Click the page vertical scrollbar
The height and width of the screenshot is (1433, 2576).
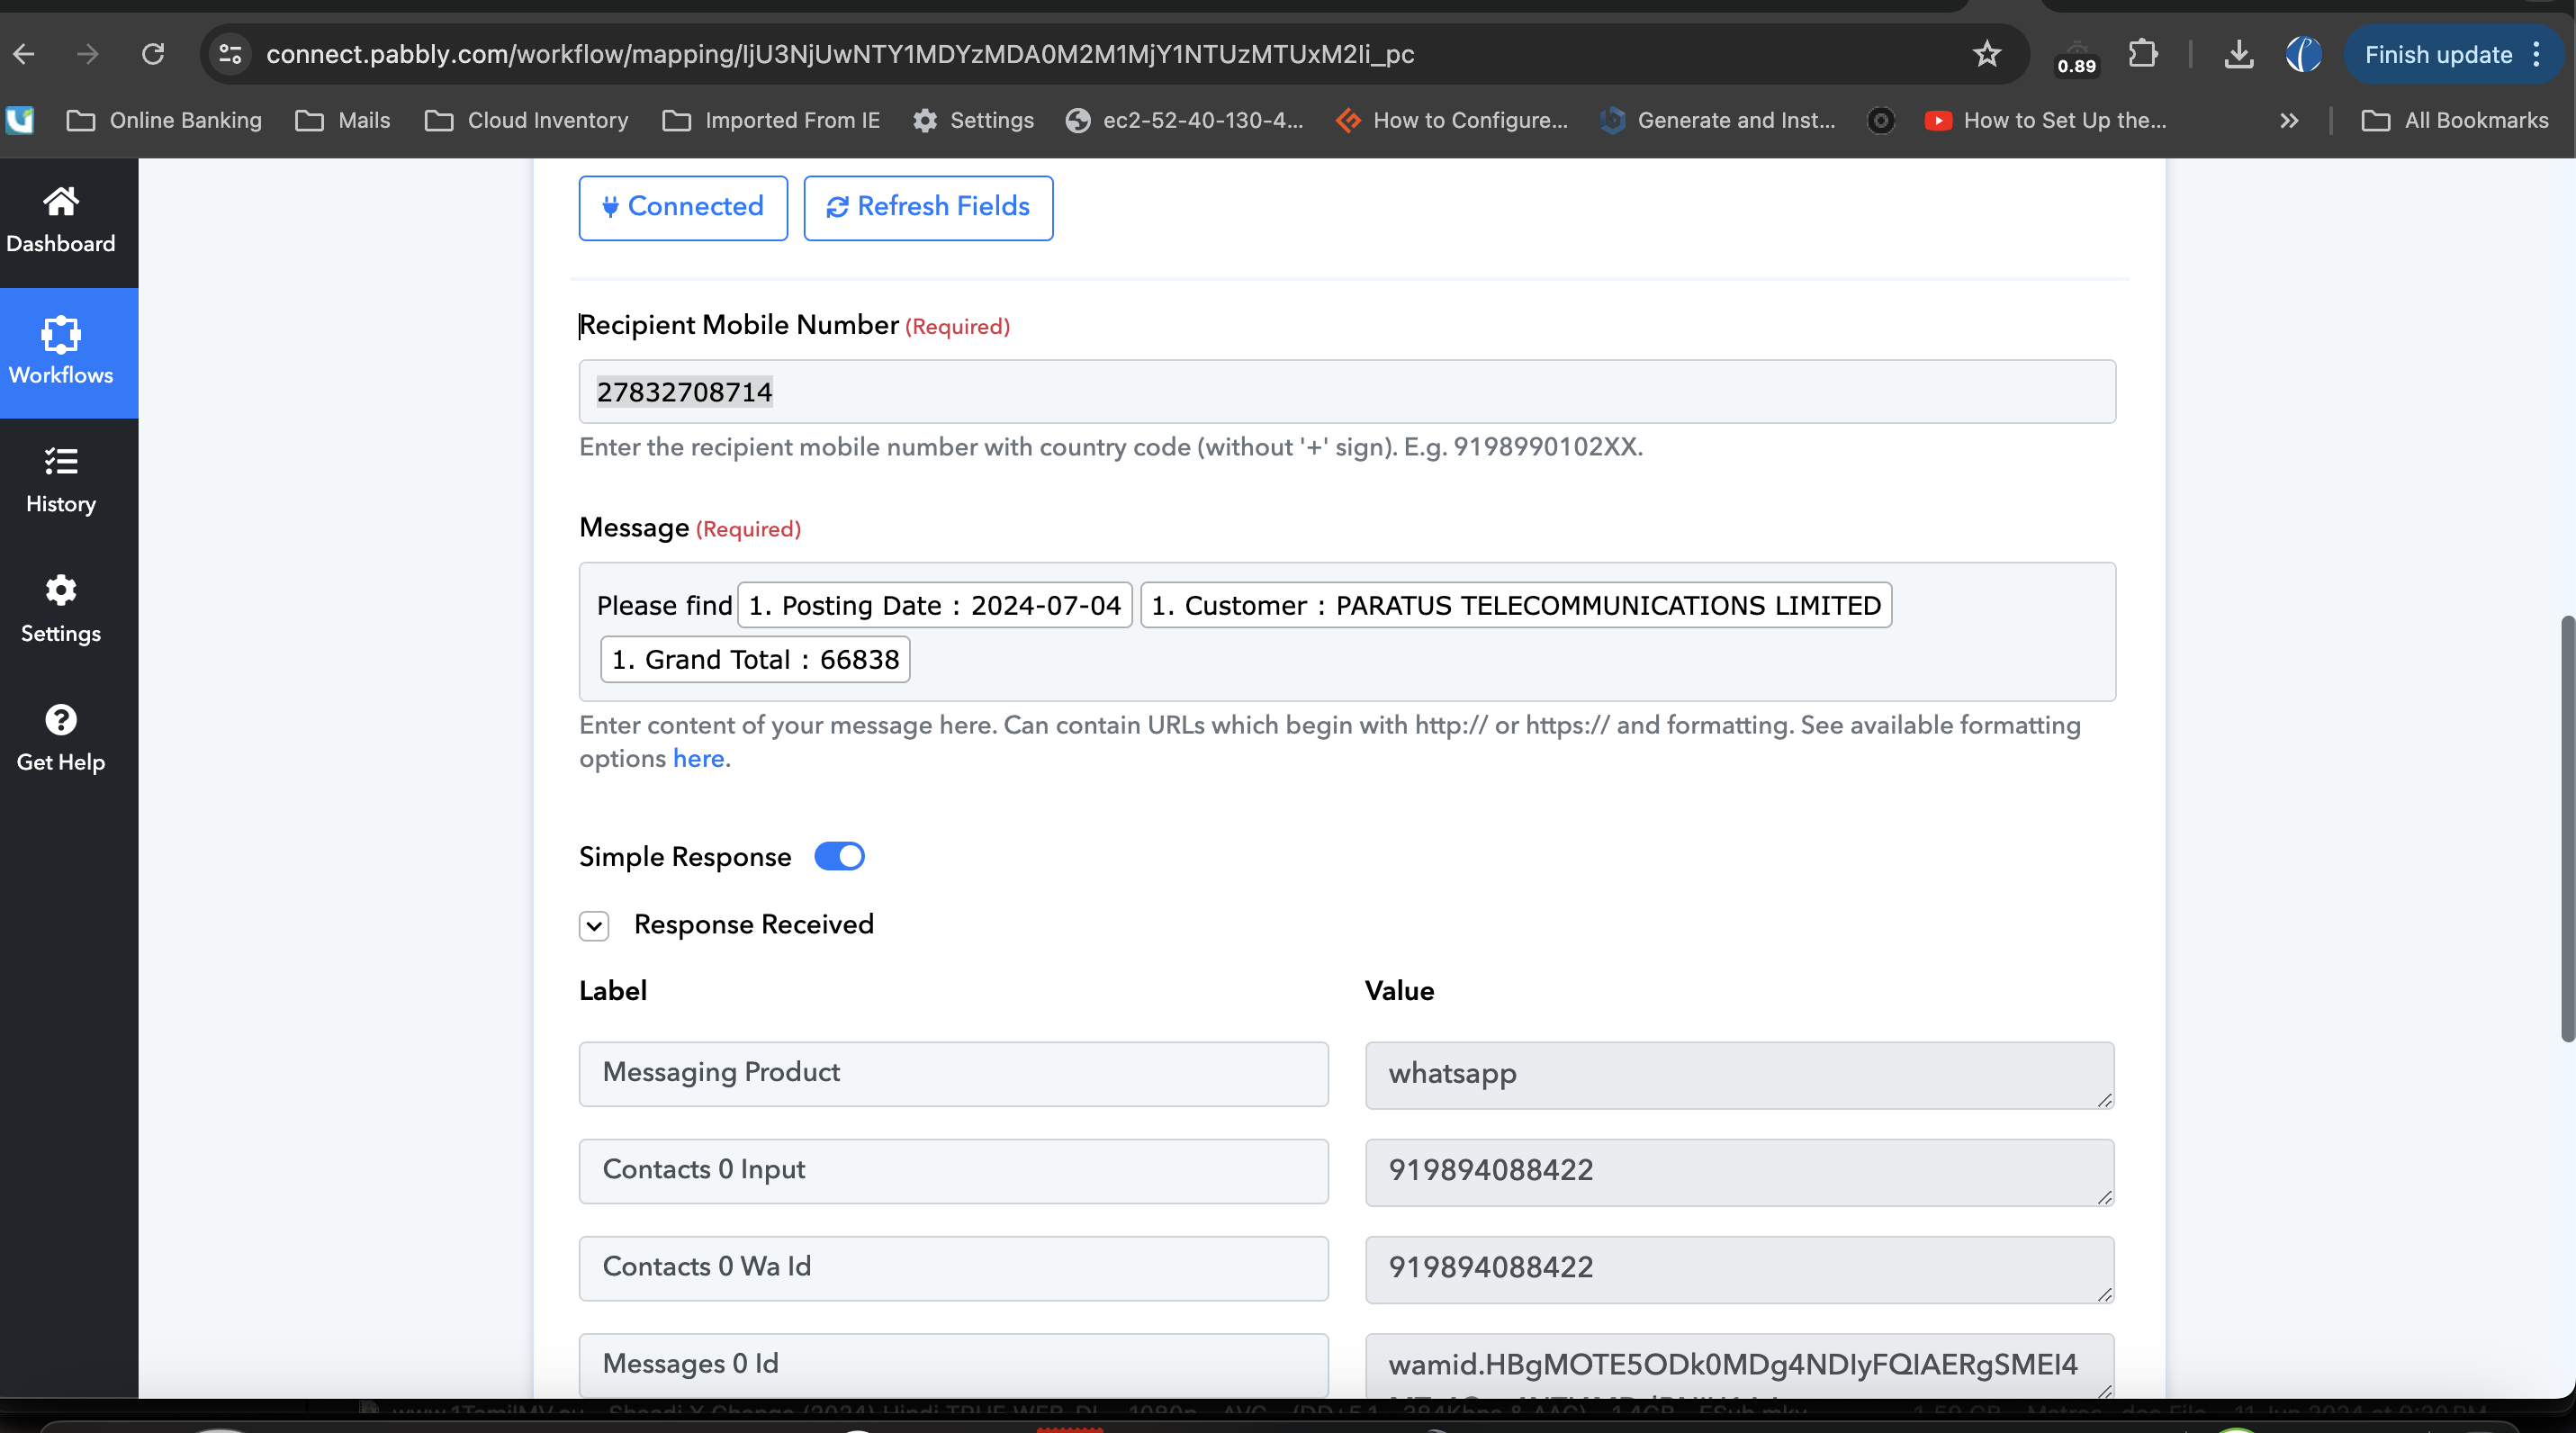pyautogui.click(x=2566, y=829)
